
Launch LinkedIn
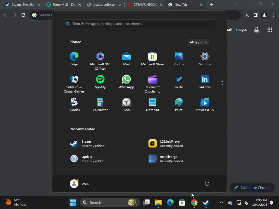coord(205,82)
